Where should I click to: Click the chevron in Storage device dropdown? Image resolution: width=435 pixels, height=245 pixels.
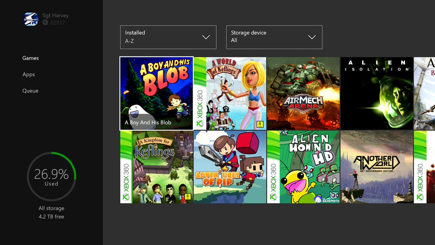[312, 37]
